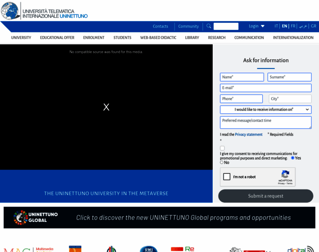Viewport: 319px width, 252px height.
Task: Click the UNIVERSITÀ TELEMATICA INTERNAZIONALE UNINETTUNO title
Action: [55, 13]
